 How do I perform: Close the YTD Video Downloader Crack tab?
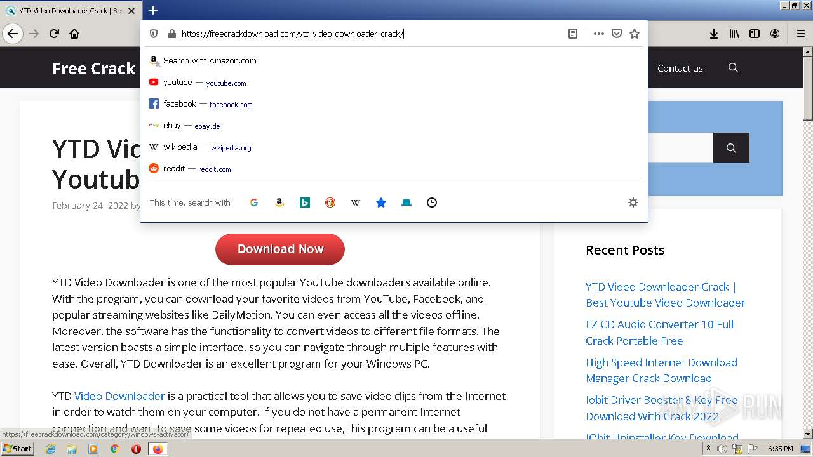click(131, 11)
